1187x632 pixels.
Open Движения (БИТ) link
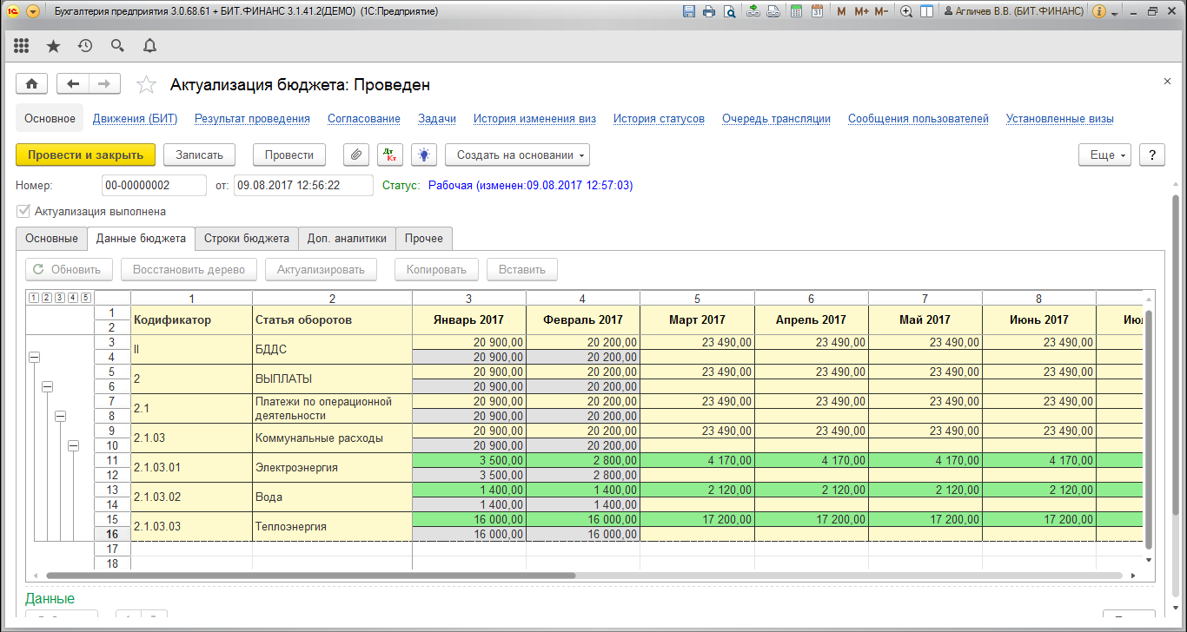[135, 119]
